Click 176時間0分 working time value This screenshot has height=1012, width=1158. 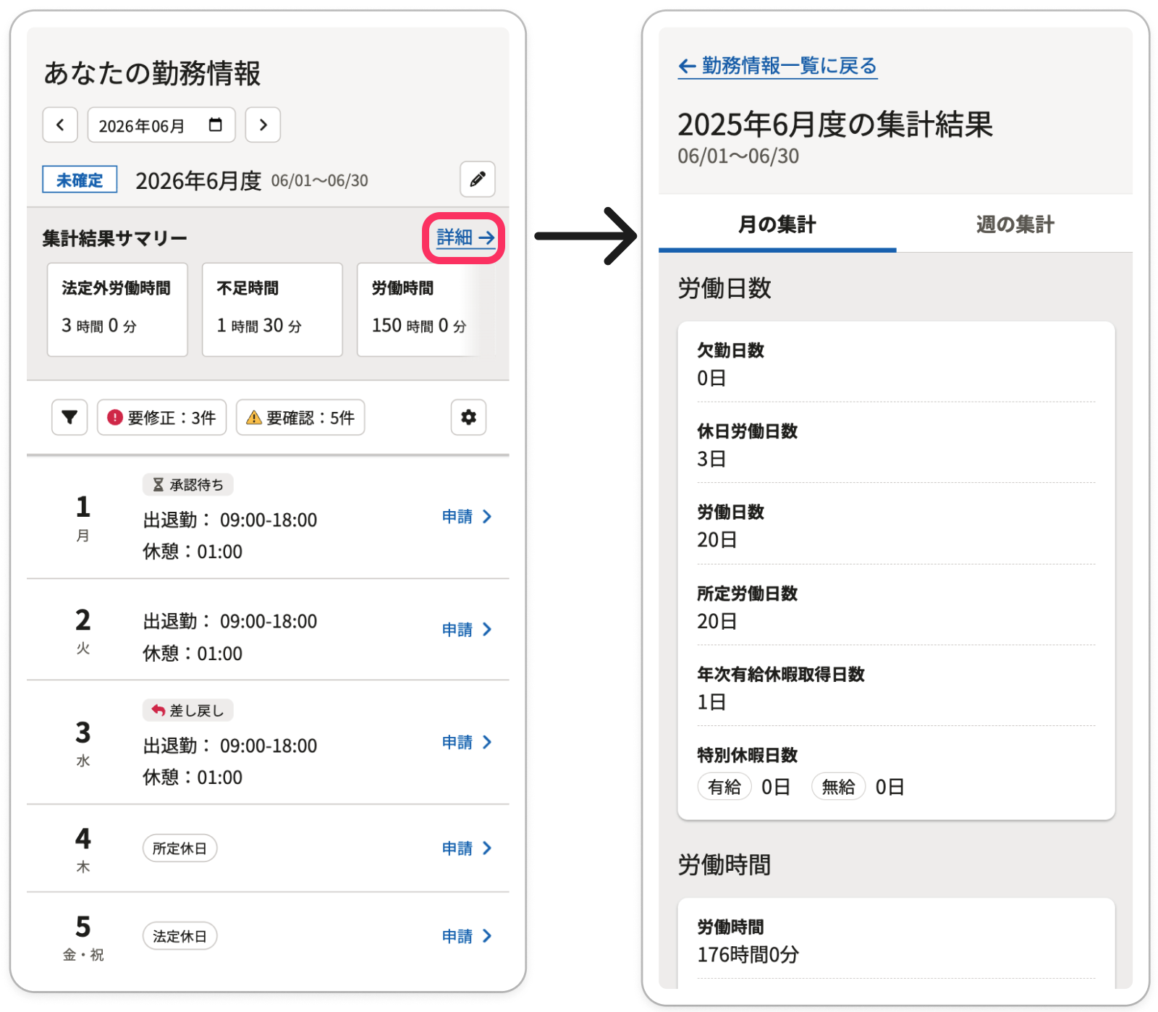click(748, 955)
